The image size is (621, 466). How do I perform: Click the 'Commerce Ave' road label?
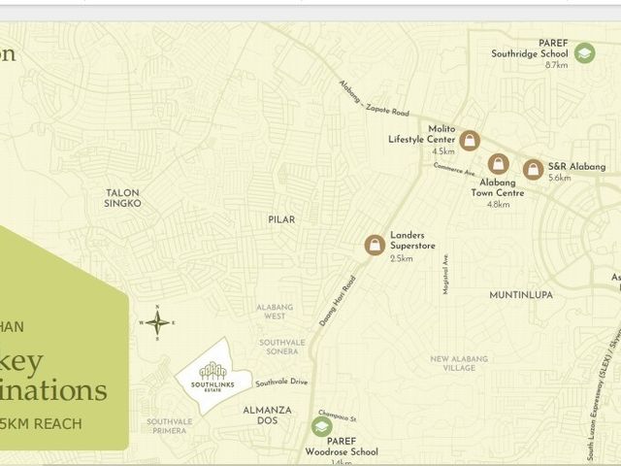point(454,169)
